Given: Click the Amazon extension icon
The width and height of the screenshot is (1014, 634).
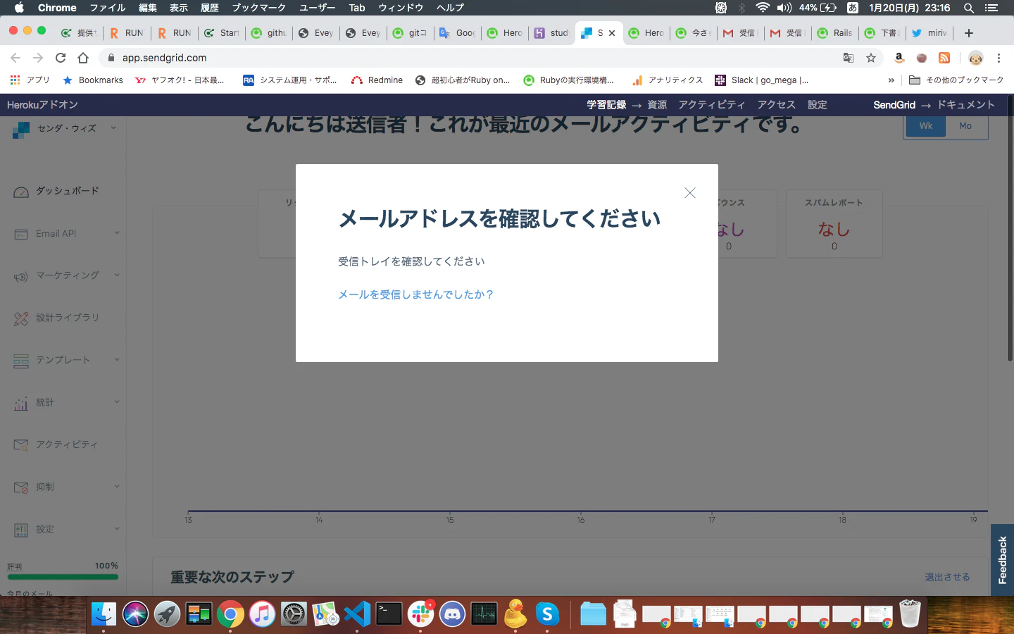Looking at the screenshot, I should (899, 58).
